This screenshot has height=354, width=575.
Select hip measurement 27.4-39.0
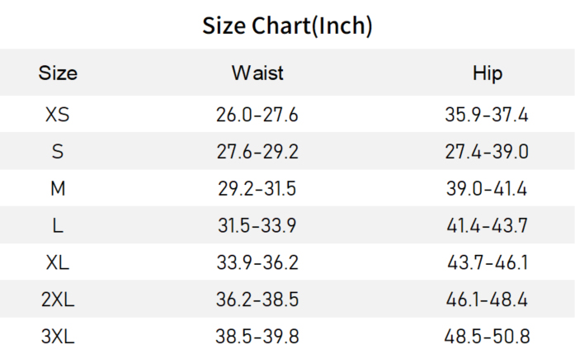(x=487, y=152)
